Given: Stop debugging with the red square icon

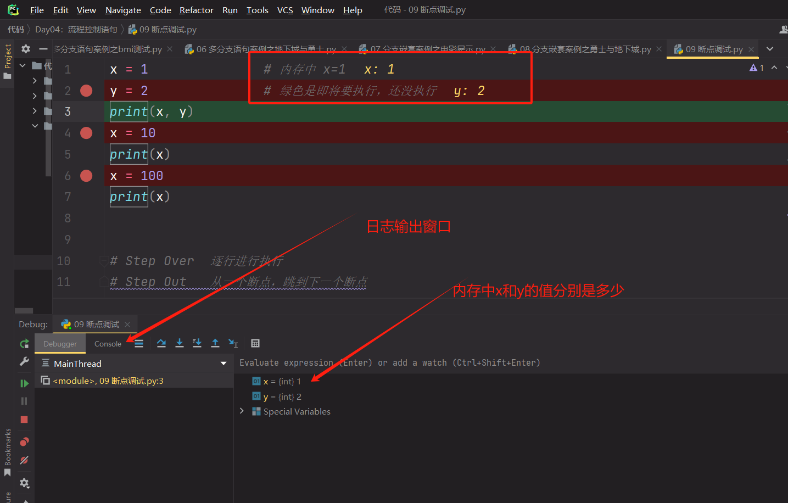Looking at the screenshot, I should [x=24, y=420].
